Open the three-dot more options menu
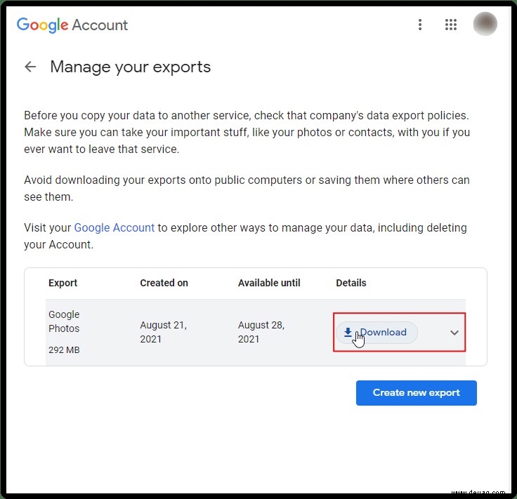The width and height of the screenshot is (517, 499). click(420, 25)
